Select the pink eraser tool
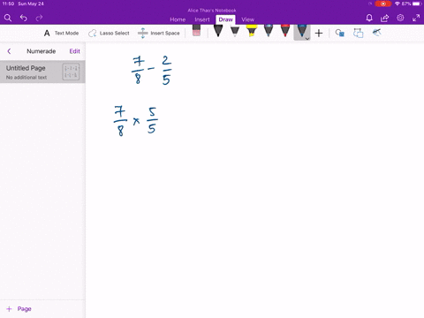This screenshot has height=318, width=424. pyautogui.click(x=196, y=31)
